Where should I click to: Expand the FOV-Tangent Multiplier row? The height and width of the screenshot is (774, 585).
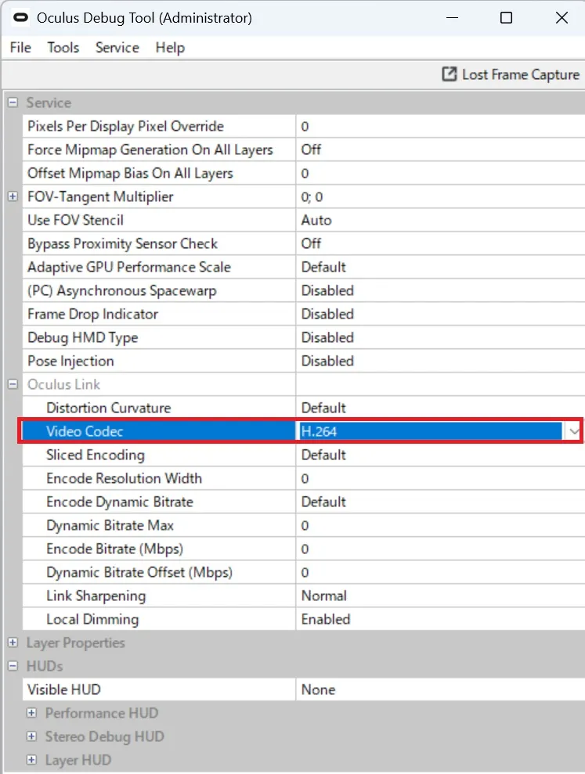coord(13,196)
